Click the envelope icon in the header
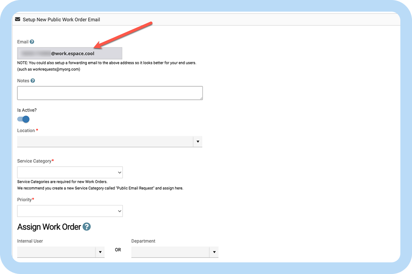 [x=17, y=20]
